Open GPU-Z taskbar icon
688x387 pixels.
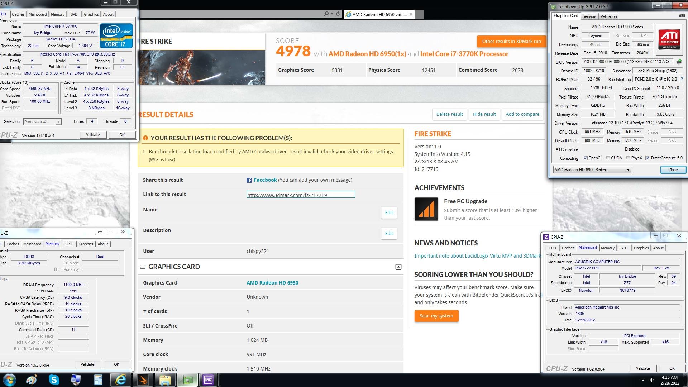point(187,380)
